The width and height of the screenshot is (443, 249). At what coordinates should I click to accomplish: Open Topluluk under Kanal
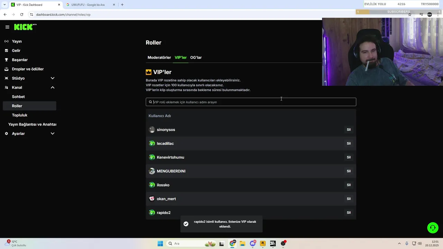coord(19,115)
